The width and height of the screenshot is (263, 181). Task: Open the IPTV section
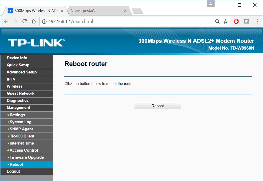coord(27,79)
